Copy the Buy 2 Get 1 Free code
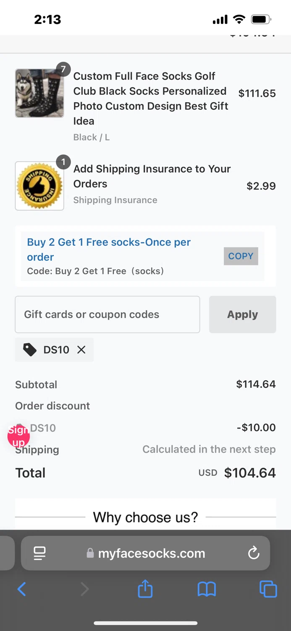The width and height of the screenshot is (291, 631). pos(241,256)
